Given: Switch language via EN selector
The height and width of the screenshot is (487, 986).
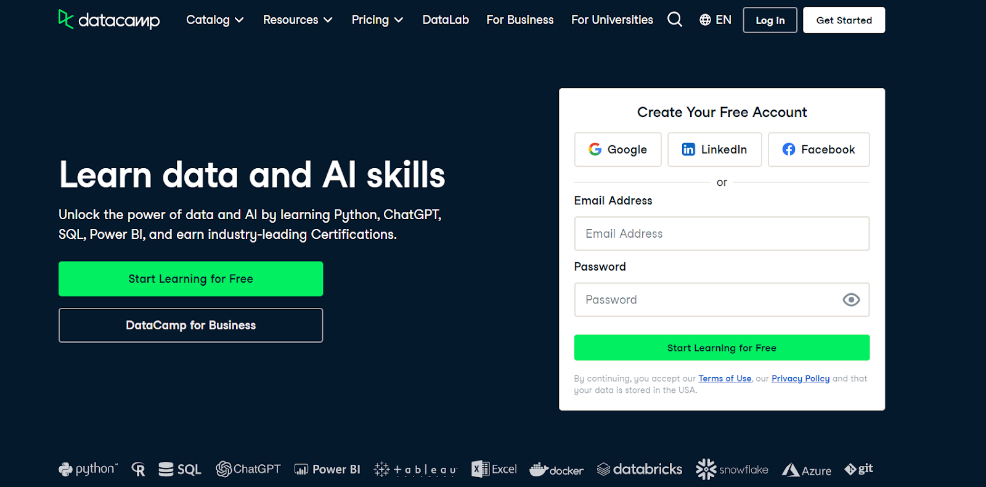Looking at the screenshot, I should (x=715, y=20).
